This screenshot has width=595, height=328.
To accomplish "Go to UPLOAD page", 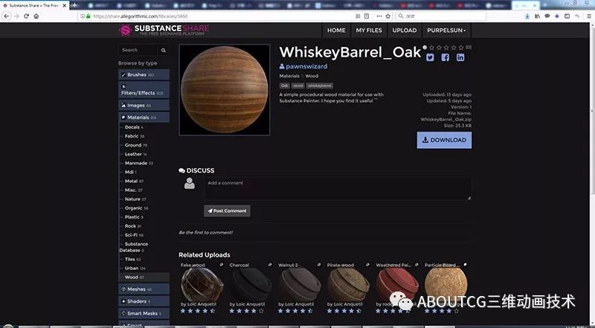I will (405, 30).
